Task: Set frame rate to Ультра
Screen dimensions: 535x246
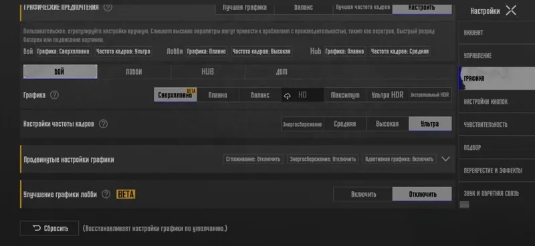Action: 430,124
